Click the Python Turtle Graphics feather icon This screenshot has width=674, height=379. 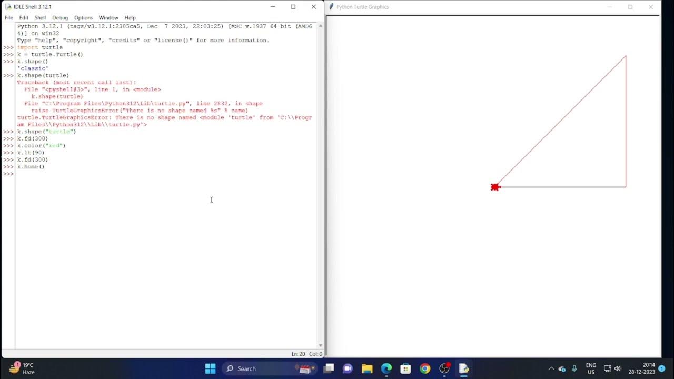click(x=331, y=7)
